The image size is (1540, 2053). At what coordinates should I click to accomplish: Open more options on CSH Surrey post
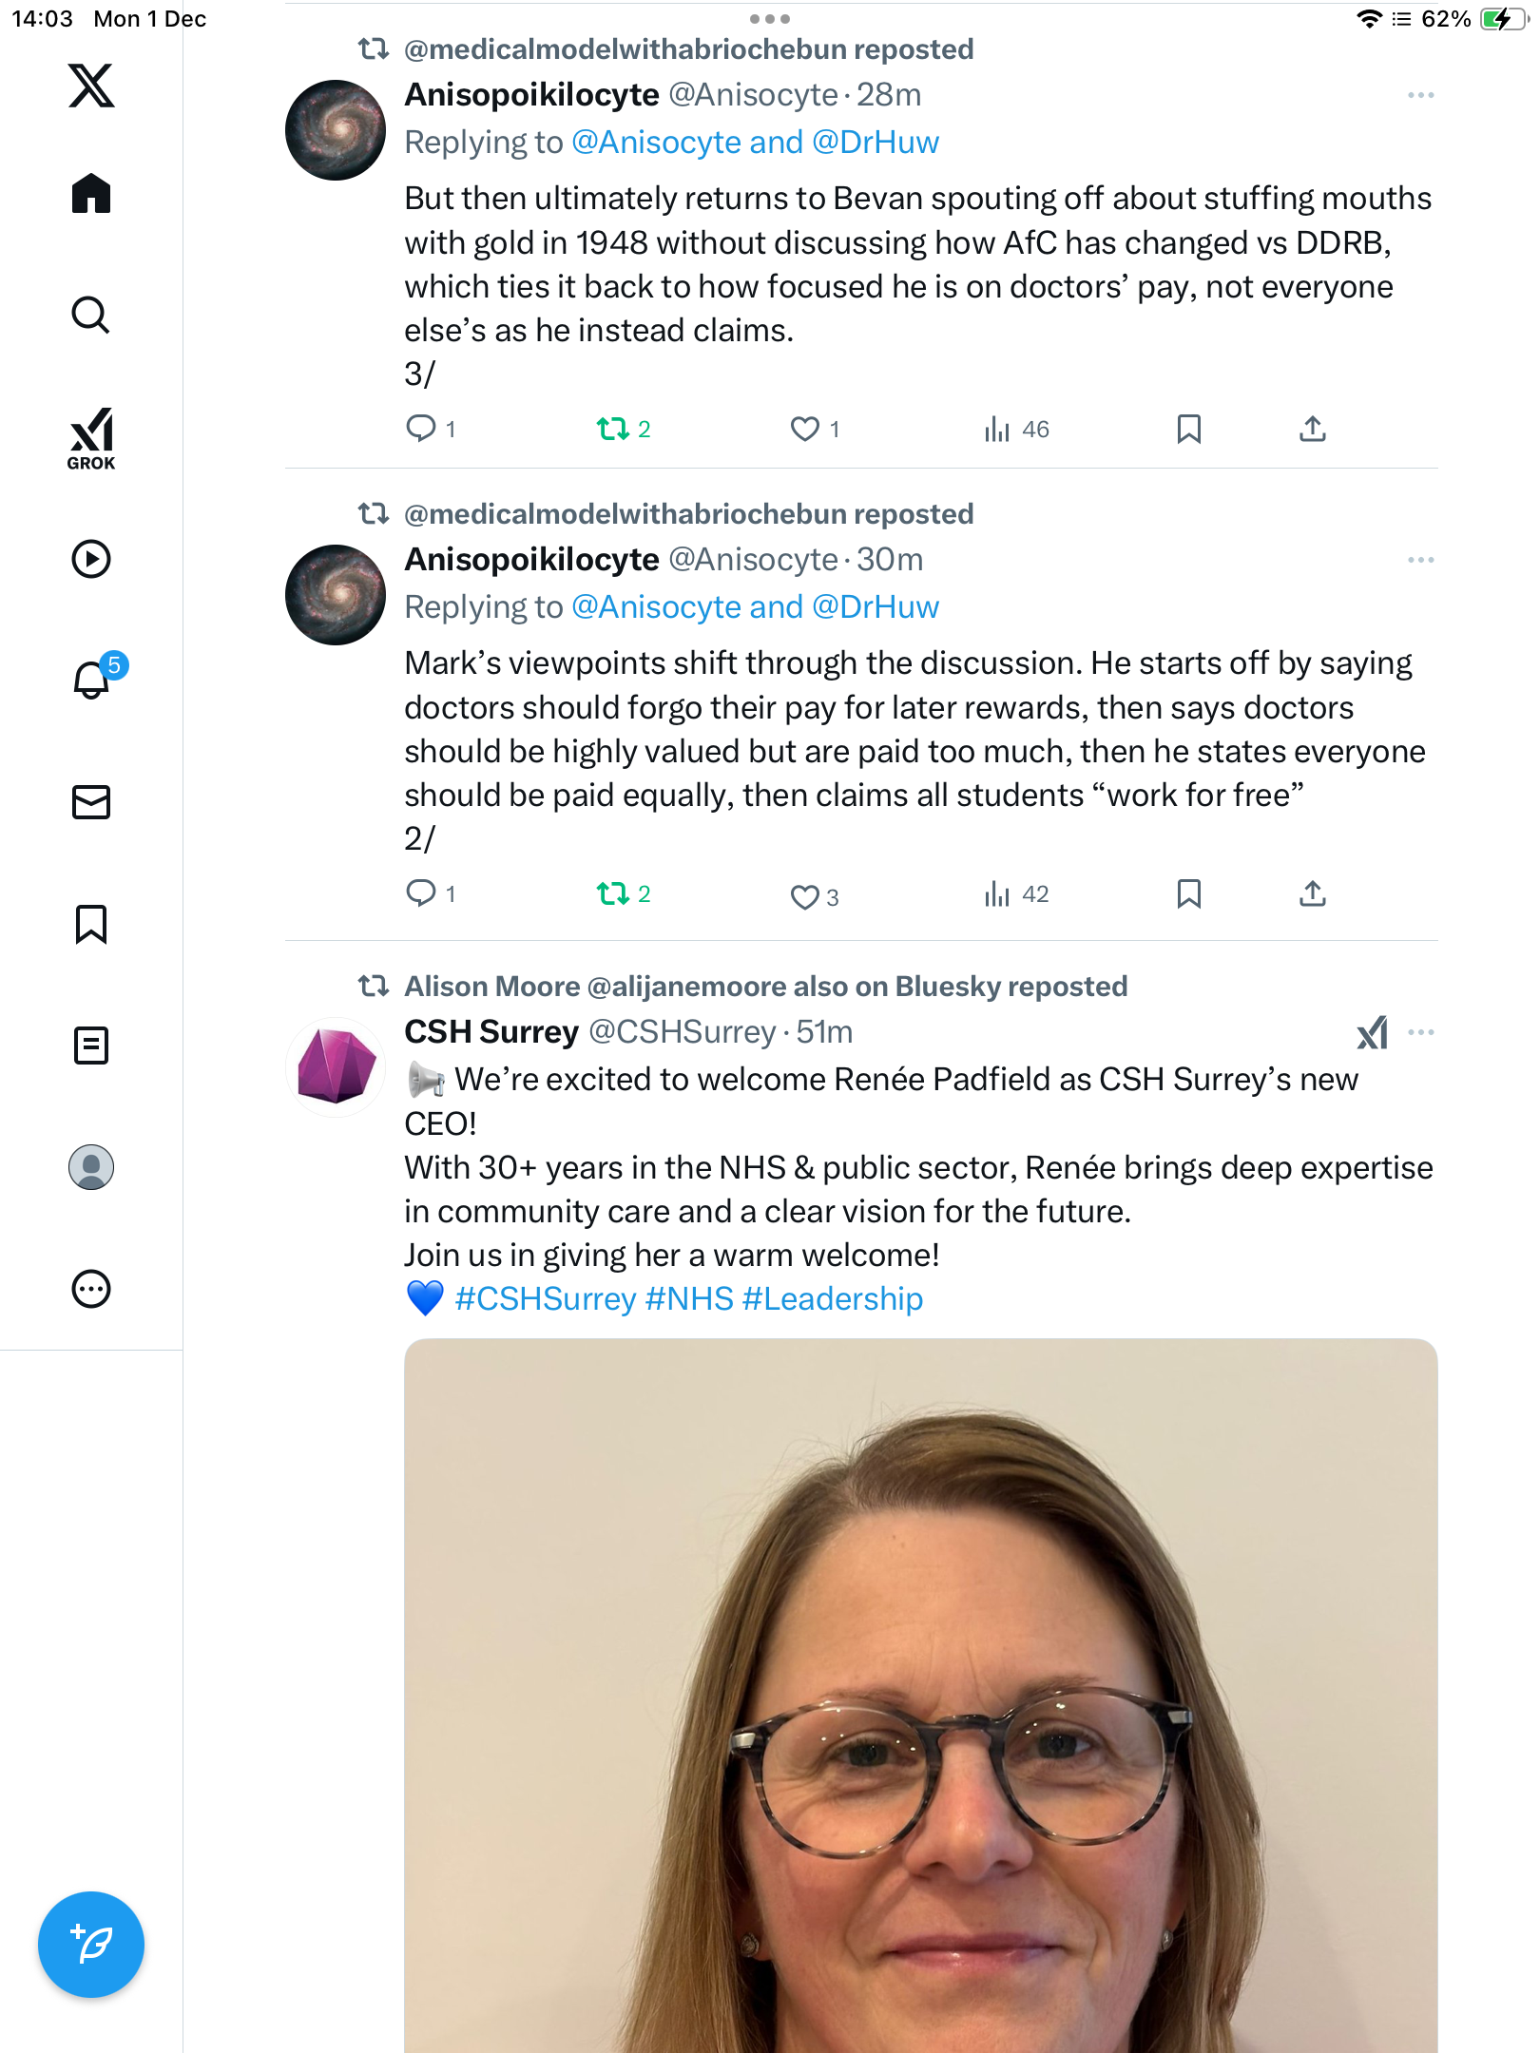pyautogui.click(x=1420, y=1032)
